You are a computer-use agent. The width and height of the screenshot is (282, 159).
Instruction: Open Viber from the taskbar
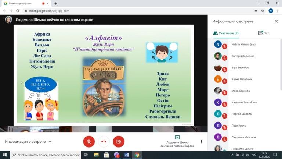click(x=116, y=155)
